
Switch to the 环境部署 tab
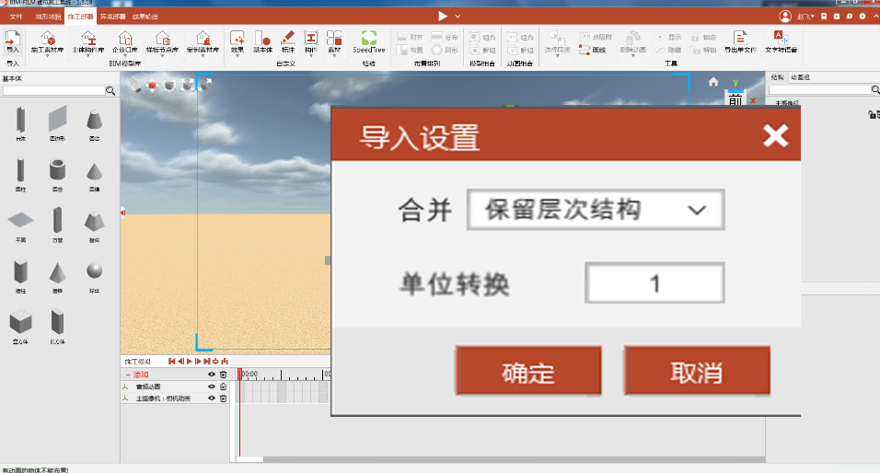pos(113,17)
